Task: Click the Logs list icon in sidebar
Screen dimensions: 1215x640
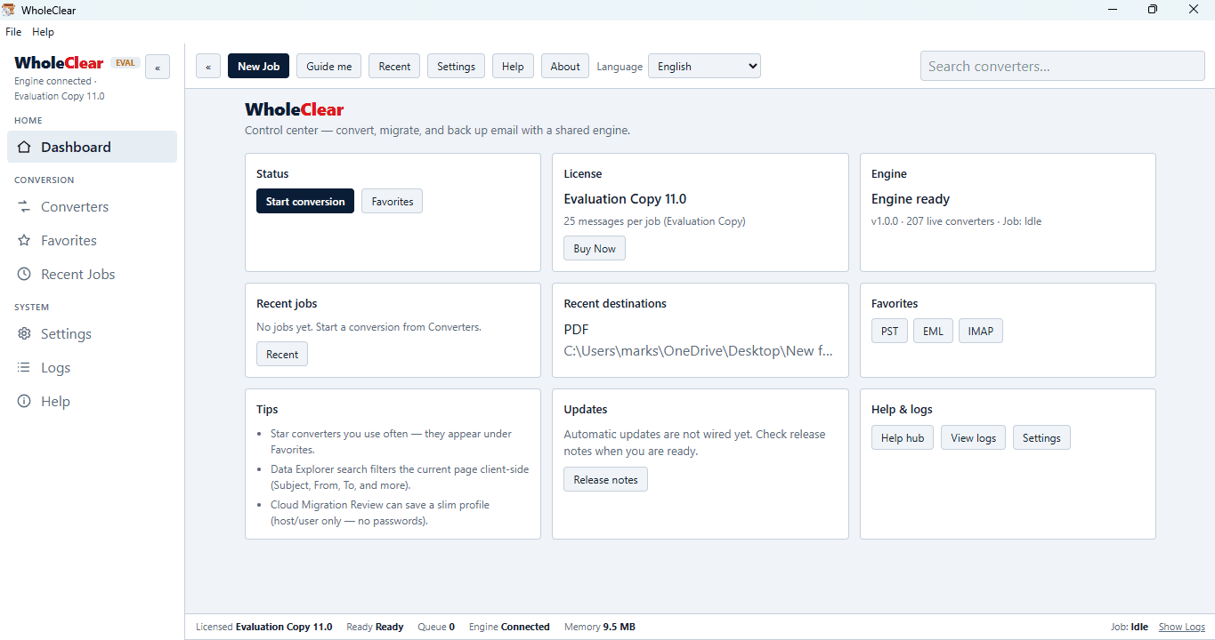Action: tap(24, 367)
